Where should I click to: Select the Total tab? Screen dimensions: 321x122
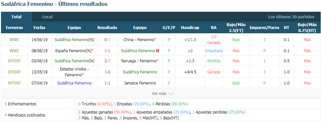(16, 17)
